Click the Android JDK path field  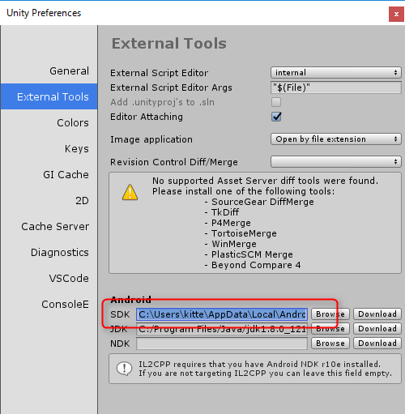(x=222, y=329)
